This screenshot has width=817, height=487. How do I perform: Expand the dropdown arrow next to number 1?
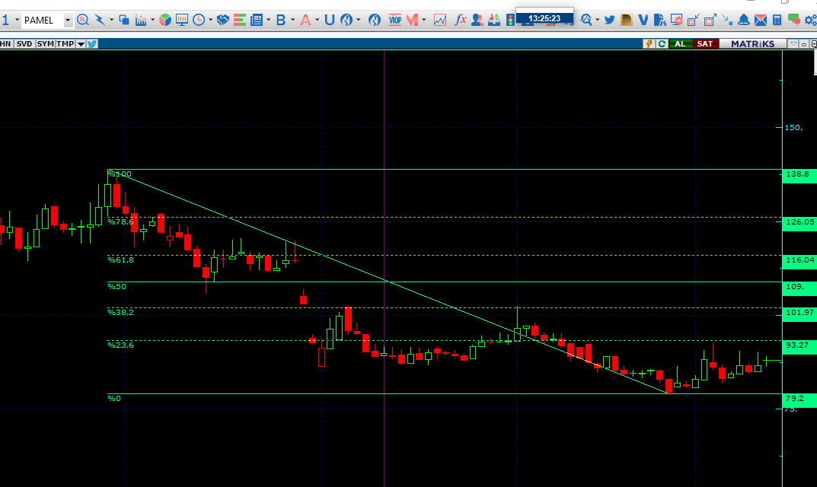(x=18, y=20)
